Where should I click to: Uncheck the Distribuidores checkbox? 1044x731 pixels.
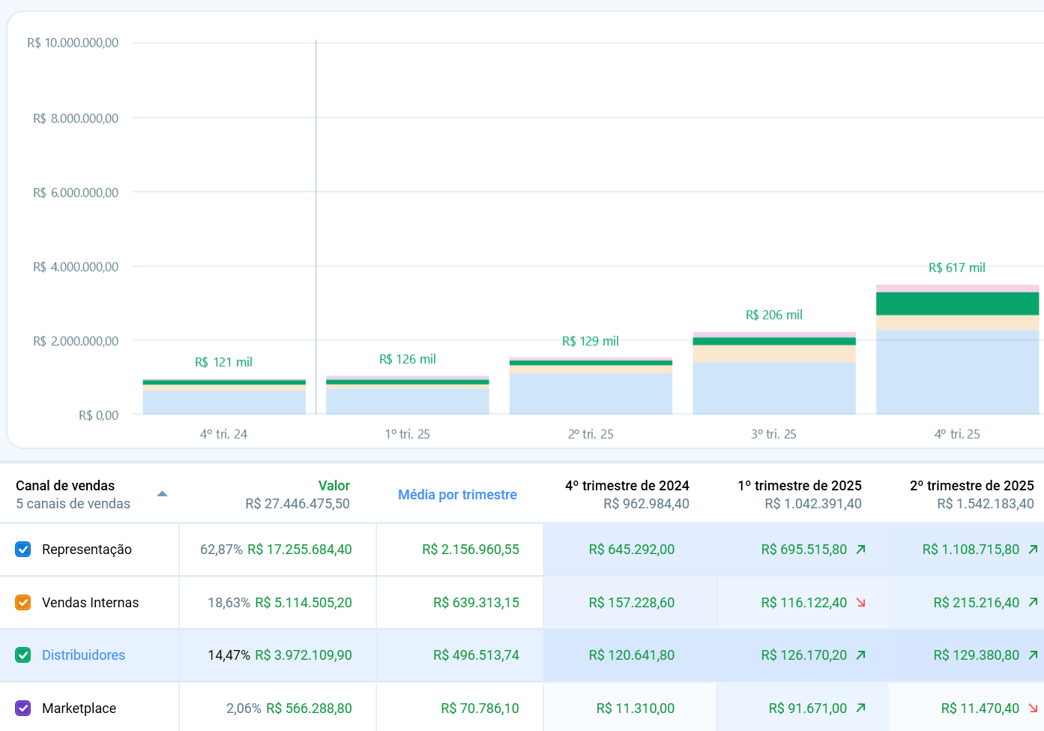click(x=23, y=655)
